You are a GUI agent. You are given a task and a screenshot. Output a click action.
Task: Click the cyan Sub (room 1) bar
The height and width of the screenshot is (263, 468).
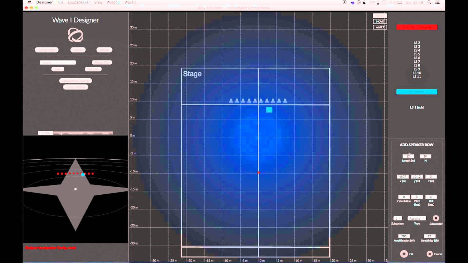(x=417, y=92)
